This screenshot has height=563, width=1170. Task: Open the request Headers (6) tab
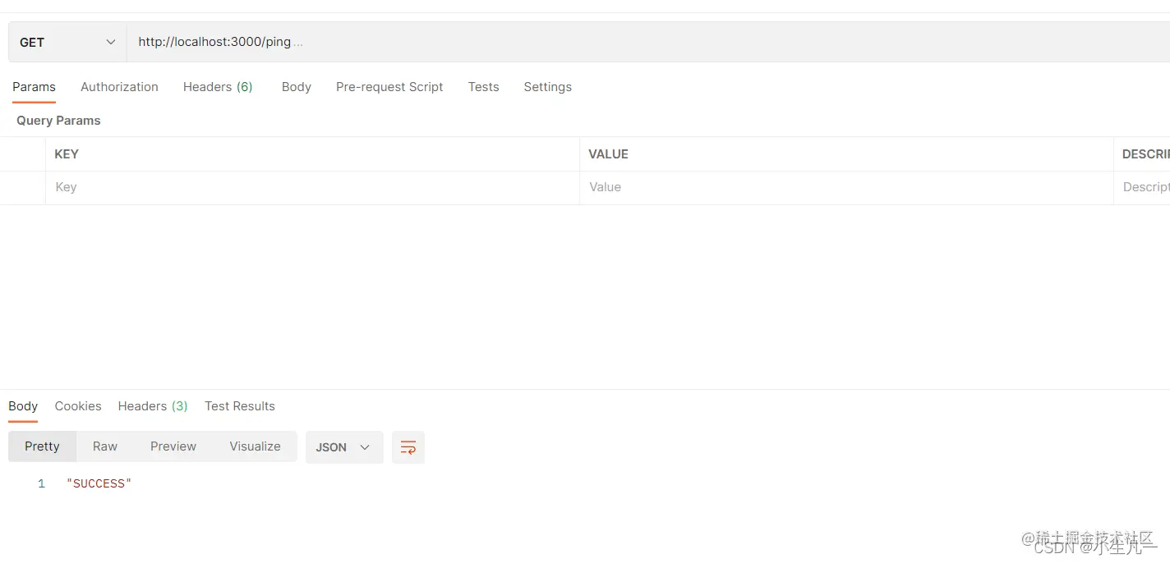[218, 87]
